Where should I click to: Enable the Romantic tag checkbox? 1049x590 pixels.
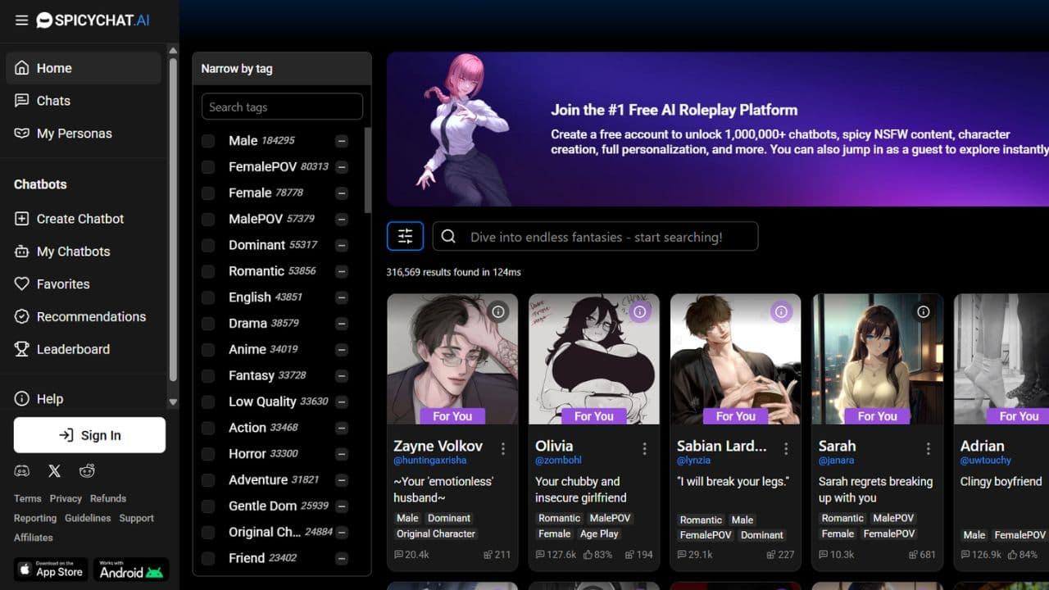coord(208,271)
